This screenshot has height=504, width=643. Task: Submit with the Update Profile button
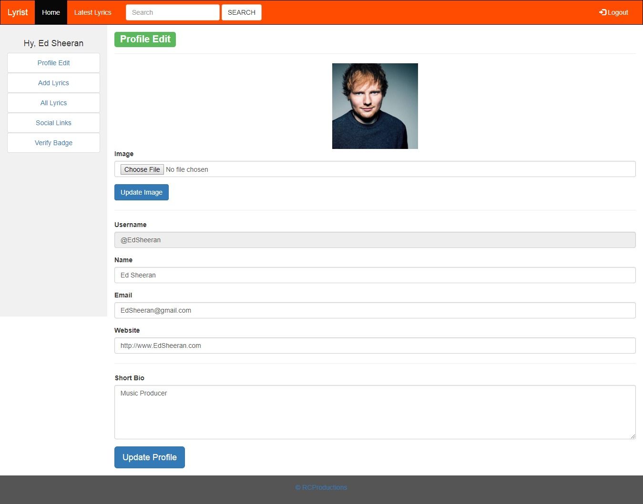[150, 457]
